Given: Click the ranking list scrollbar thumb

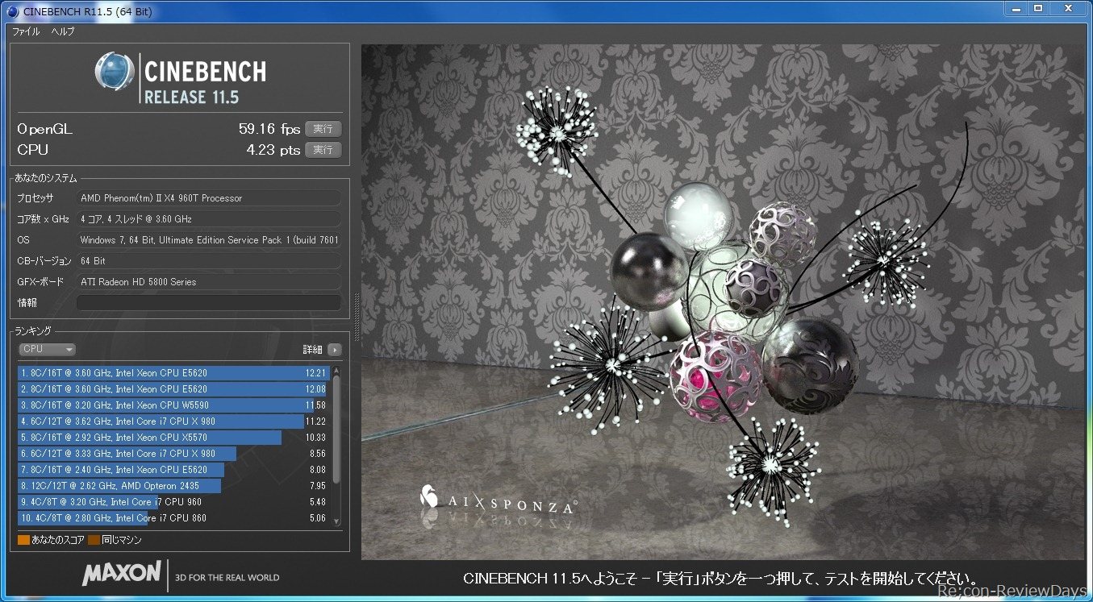Looking at the screenshot, I should pyautogui.click(x=336, y=429).
